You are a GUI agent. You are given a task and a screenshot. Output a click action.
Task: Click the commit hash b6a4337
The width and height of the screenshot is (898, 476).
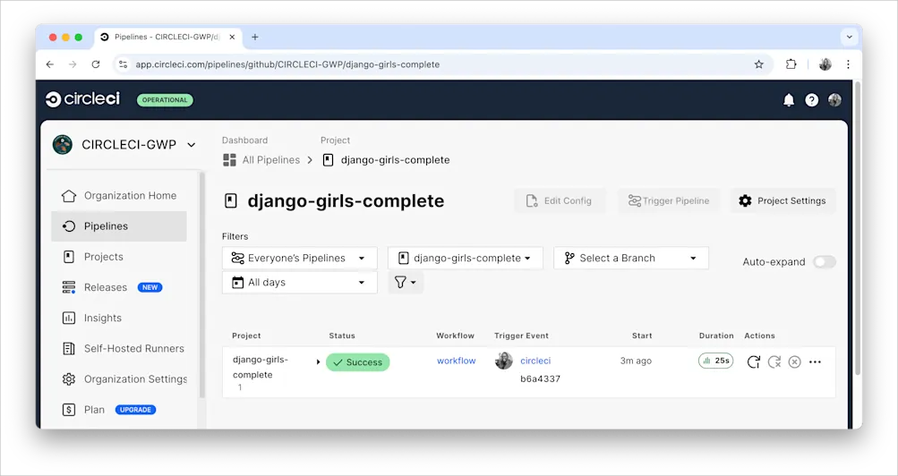[x=540, y=378]
